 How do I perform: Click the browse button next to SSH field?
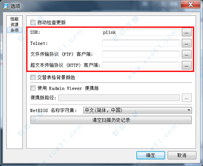(x=186, y=32)
